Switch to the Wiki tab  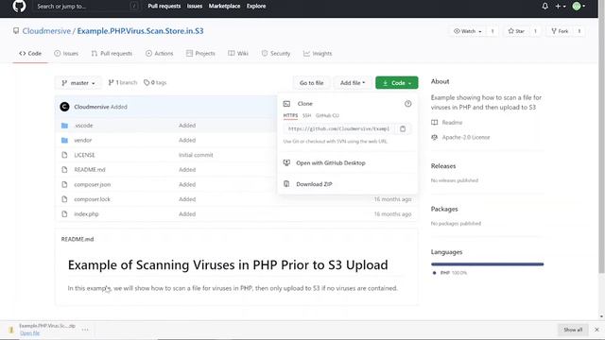tap(238, 54)
